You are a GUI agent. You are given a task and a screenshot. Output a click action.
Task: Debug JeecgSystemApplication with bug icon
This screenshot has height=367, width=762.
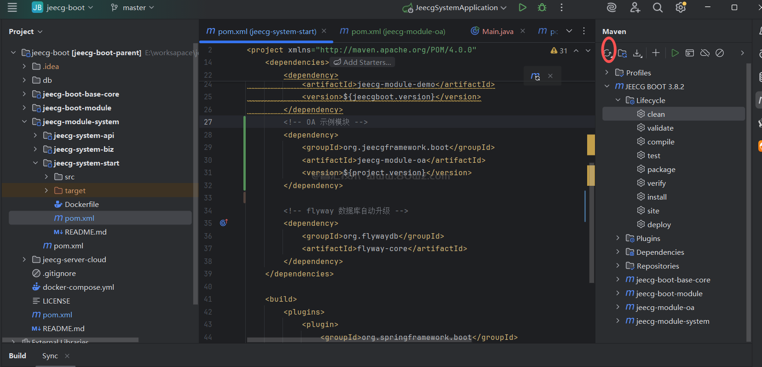tap(542, 7)
